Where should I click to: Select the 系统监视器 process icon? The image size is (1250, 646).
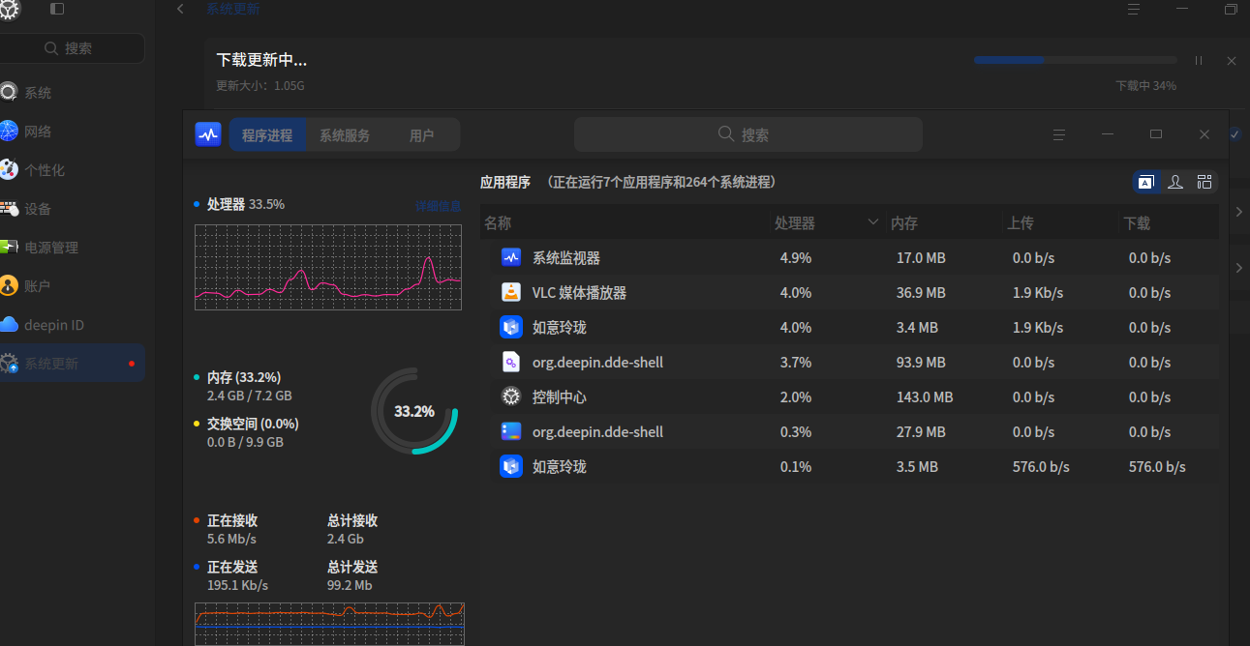(x=511, y=258)
